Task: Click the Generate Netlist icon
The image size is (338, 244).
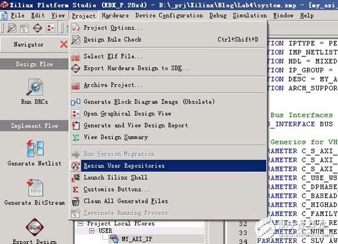Action: tap(33, 149)
